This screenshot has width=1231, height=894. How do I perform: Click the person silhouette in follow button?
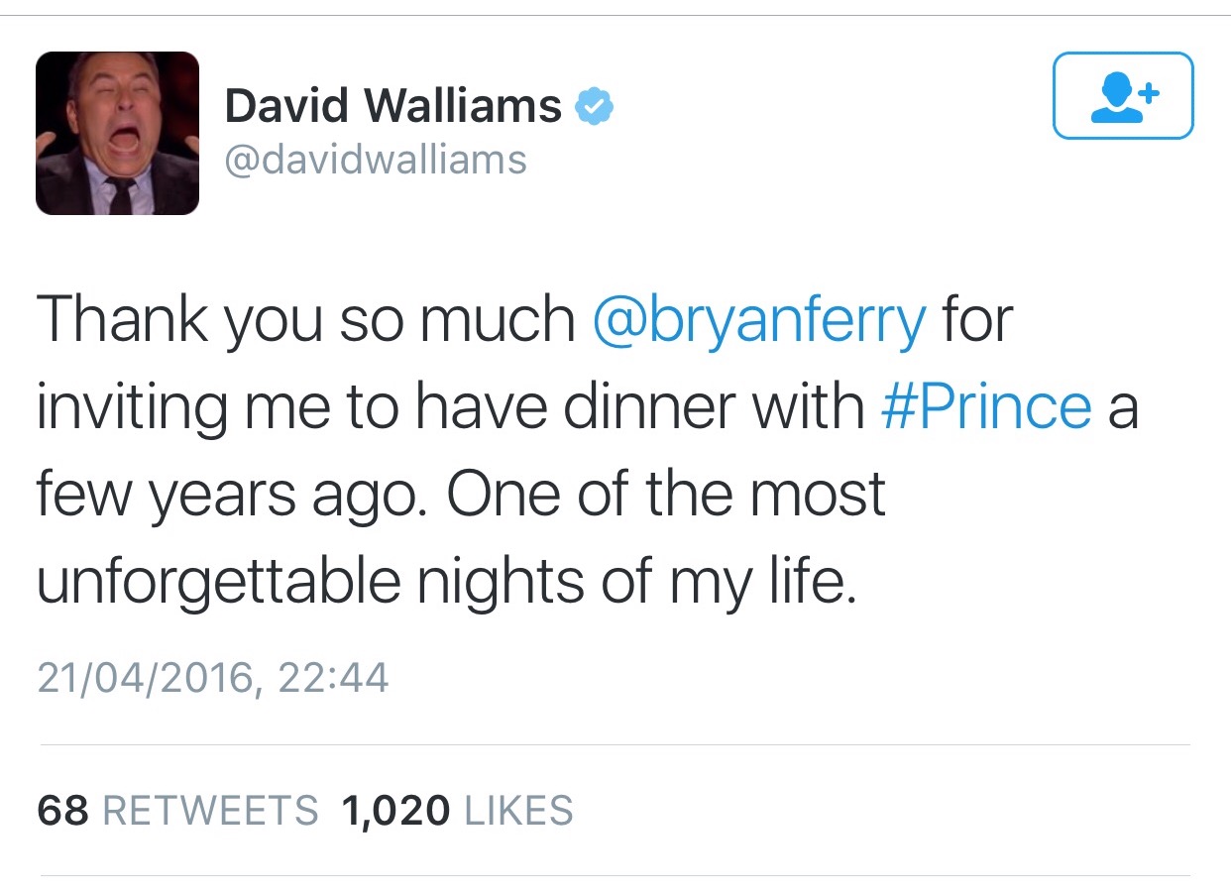click(x=1115, y=98)
